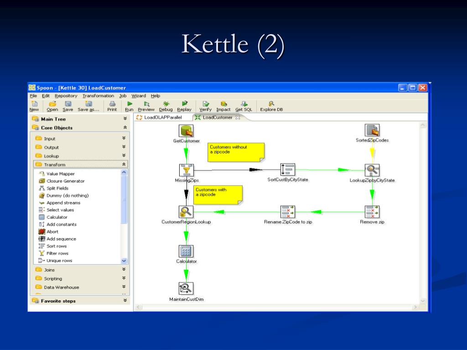467x350 pixels.
Task: Select Split Fields in Transform list
Action: point(57,188)
